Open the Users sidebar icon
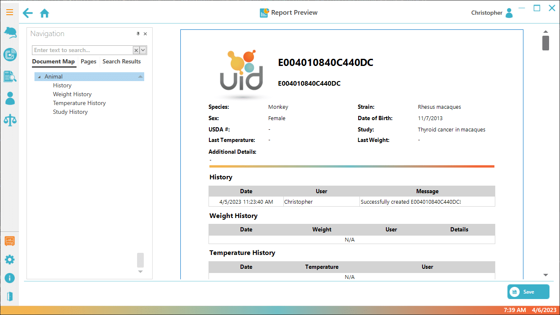 10,98
